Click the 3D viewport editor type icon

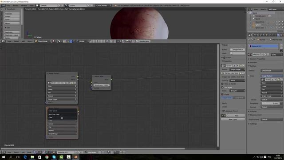[4, 41]
